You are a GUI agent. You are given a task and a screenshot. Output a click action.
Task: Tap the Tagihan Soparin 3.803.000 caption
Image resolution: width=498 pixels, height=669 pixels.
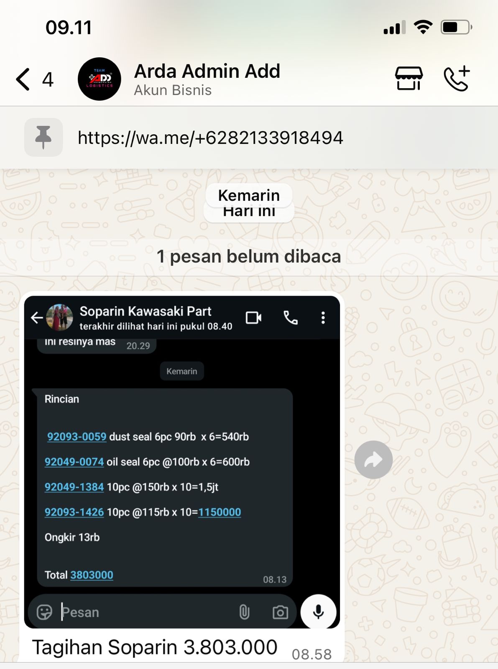pyautogui.click(x=155, y=647)
